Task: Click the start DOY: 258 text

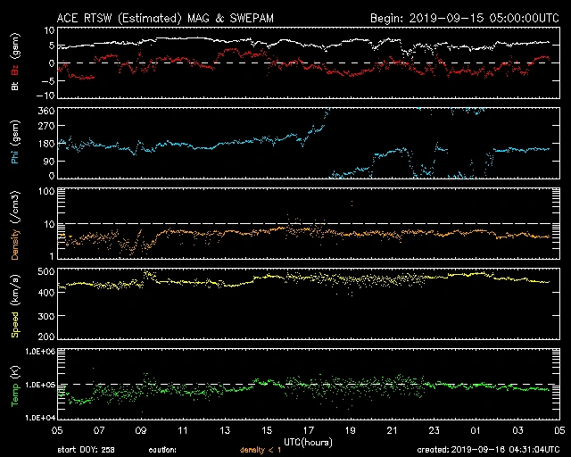Action: click(87, 450)
